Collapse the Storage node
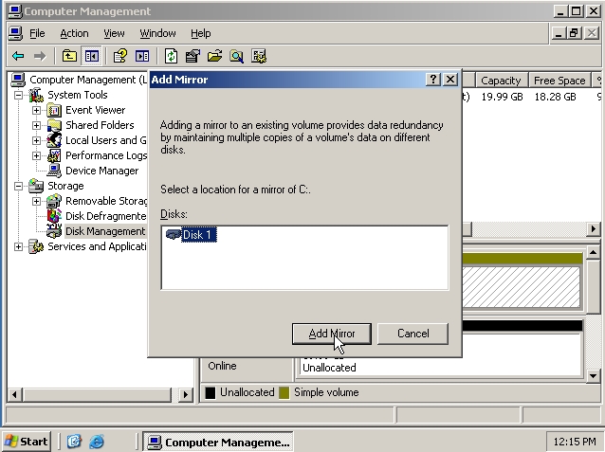The width and height of the screenshot is (605, 452). tap(18, 186)
